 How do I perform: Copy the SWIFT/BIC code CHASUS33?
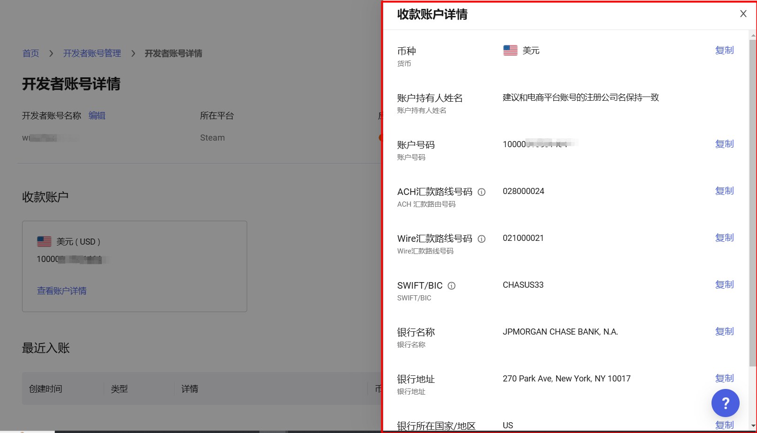pos(724,284)
